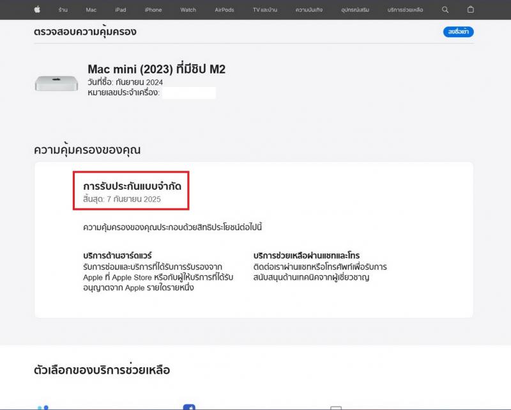
Task: Open the TV และบ้าน menu item
Action: click(x=265, y=10)
